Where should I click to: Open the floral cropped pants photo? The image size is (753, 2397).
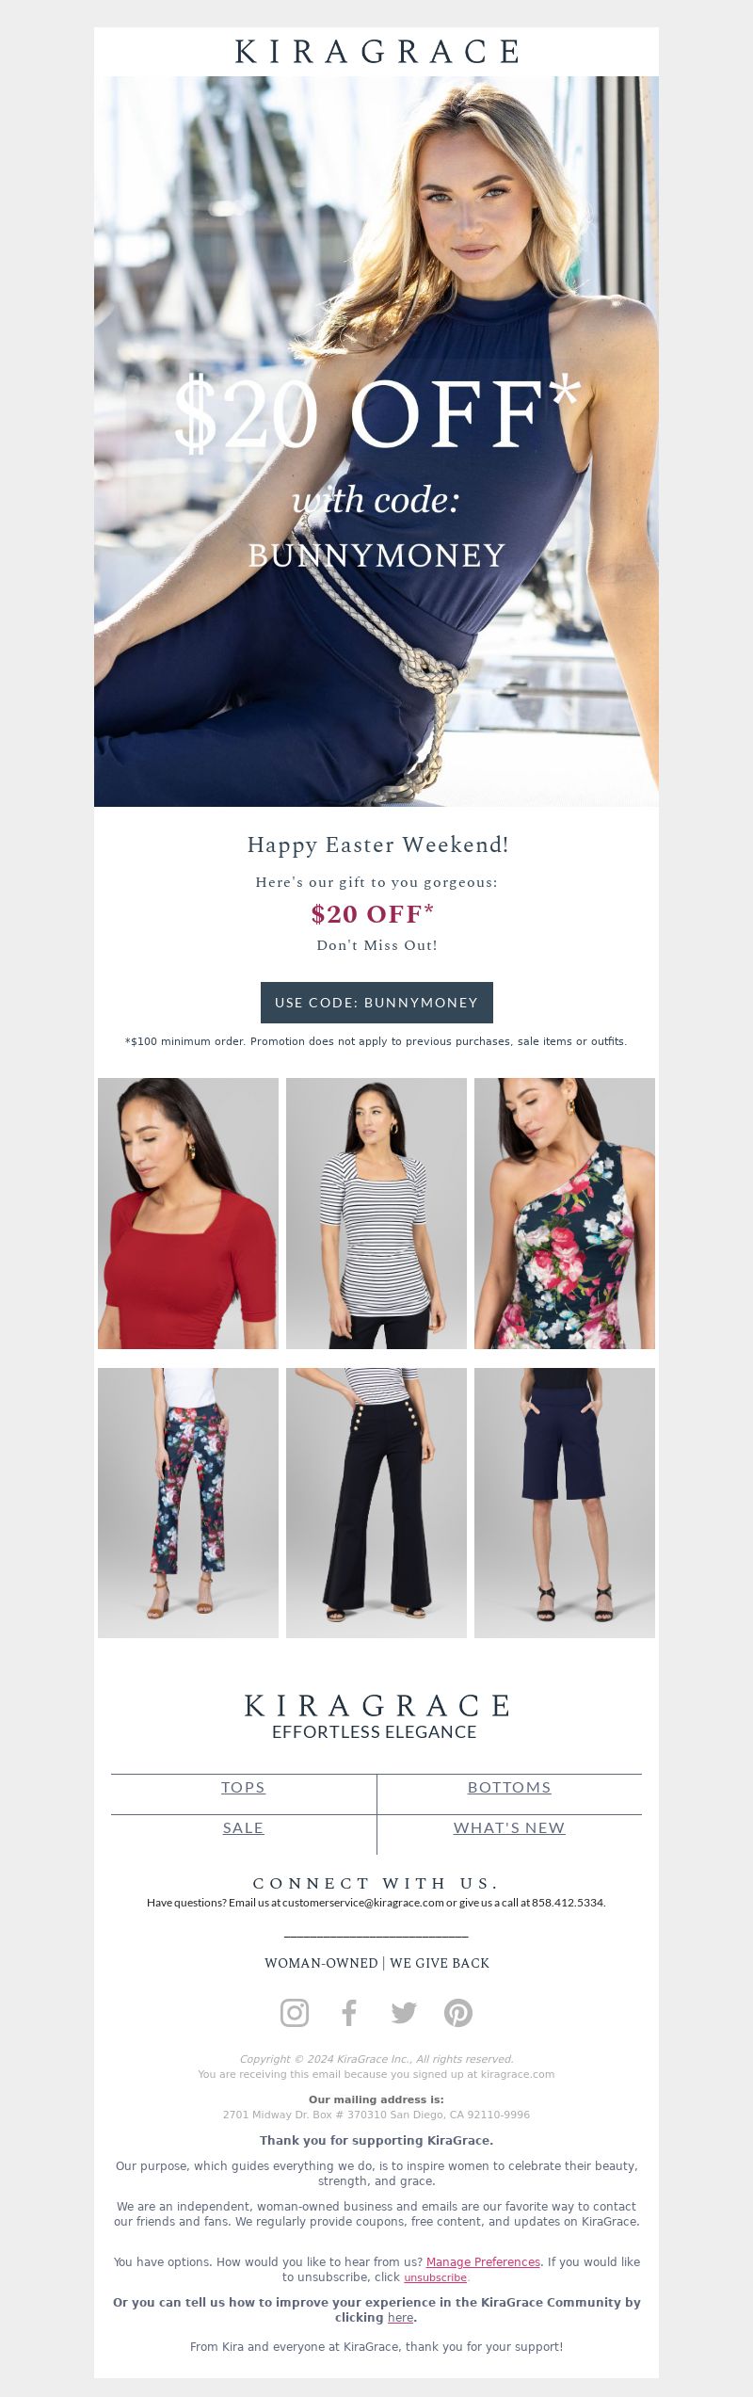click(188, 1503)
